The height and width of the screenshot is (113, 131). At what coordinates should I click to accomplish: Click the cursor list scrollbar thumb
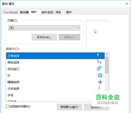107,65
